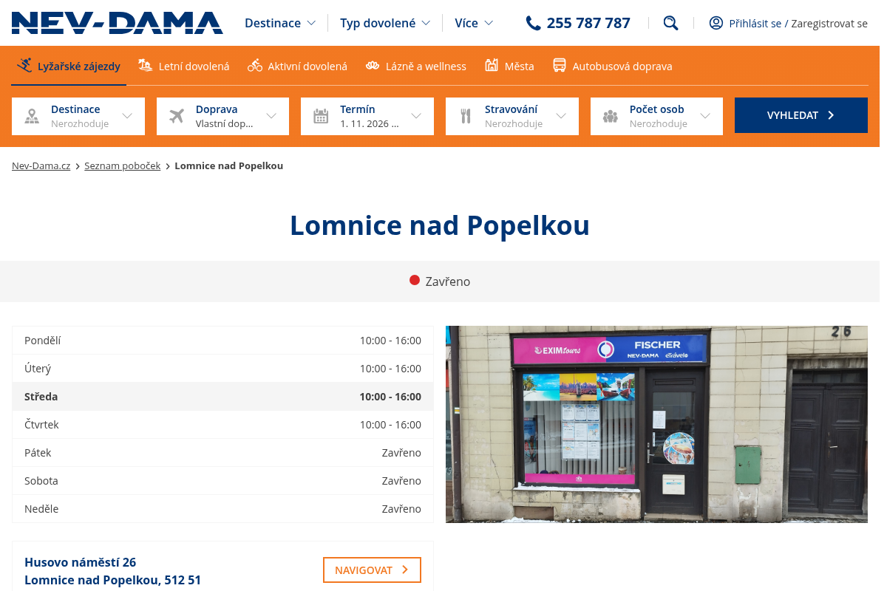Expand the Destinace top menu

click(x=280, y=23)
